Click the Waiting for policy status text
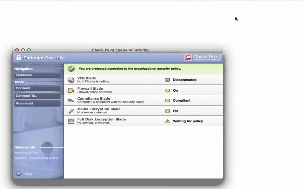 click(x=188, y=121)
